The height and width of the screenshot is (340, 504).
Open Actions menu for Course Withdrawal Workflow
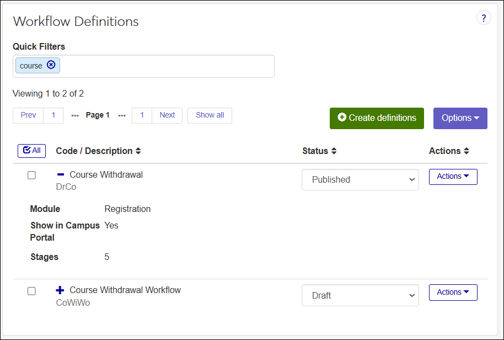[453, 293]
